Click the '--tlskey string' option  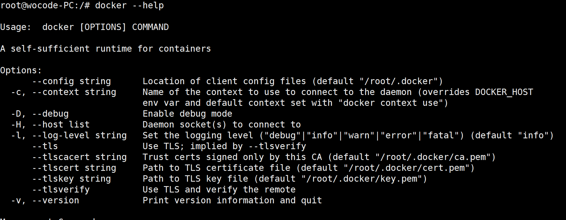[x=71, y=179]
